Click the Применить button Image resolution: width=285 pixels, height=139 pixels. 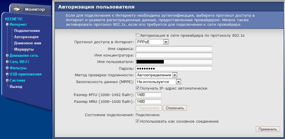coord(268,129)
